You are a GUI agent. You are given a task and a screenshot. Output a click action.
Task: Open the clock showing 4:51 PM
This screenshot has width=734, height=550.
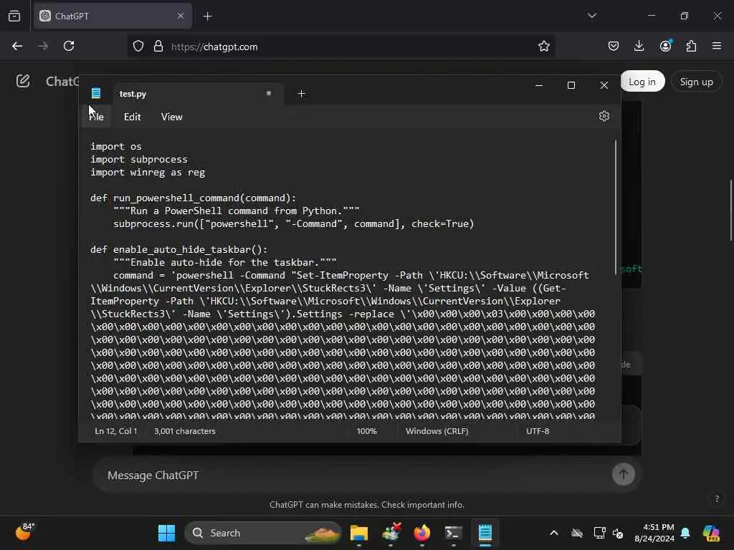click(x=654, y=533)
